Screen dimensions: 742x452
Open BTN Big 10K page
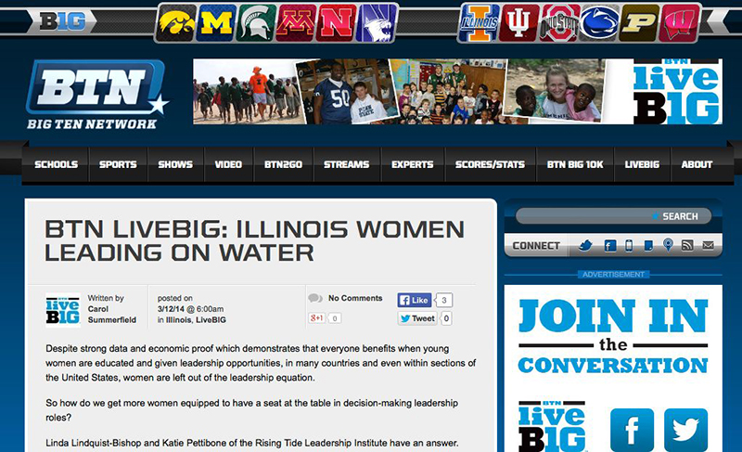575,164
